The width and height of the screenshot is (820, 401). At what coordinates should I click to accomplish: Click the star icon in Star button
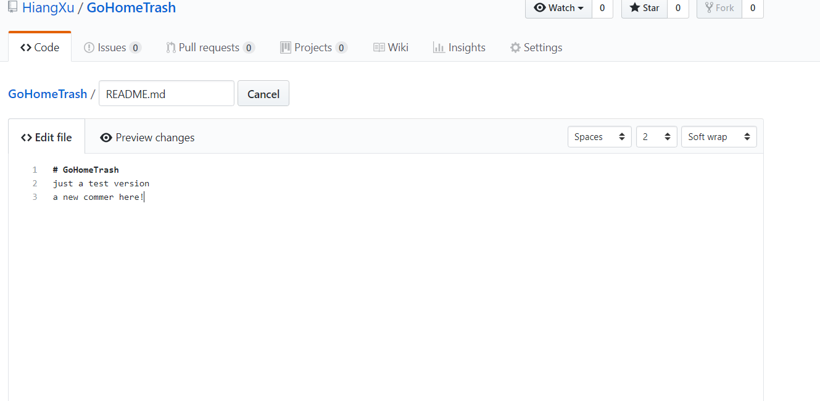coord(635,8)
